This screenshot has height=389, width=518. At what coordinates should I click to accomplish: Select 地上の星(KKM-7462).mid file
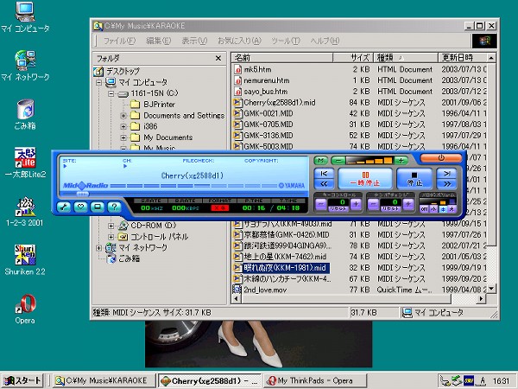click(x=285, y=257)
